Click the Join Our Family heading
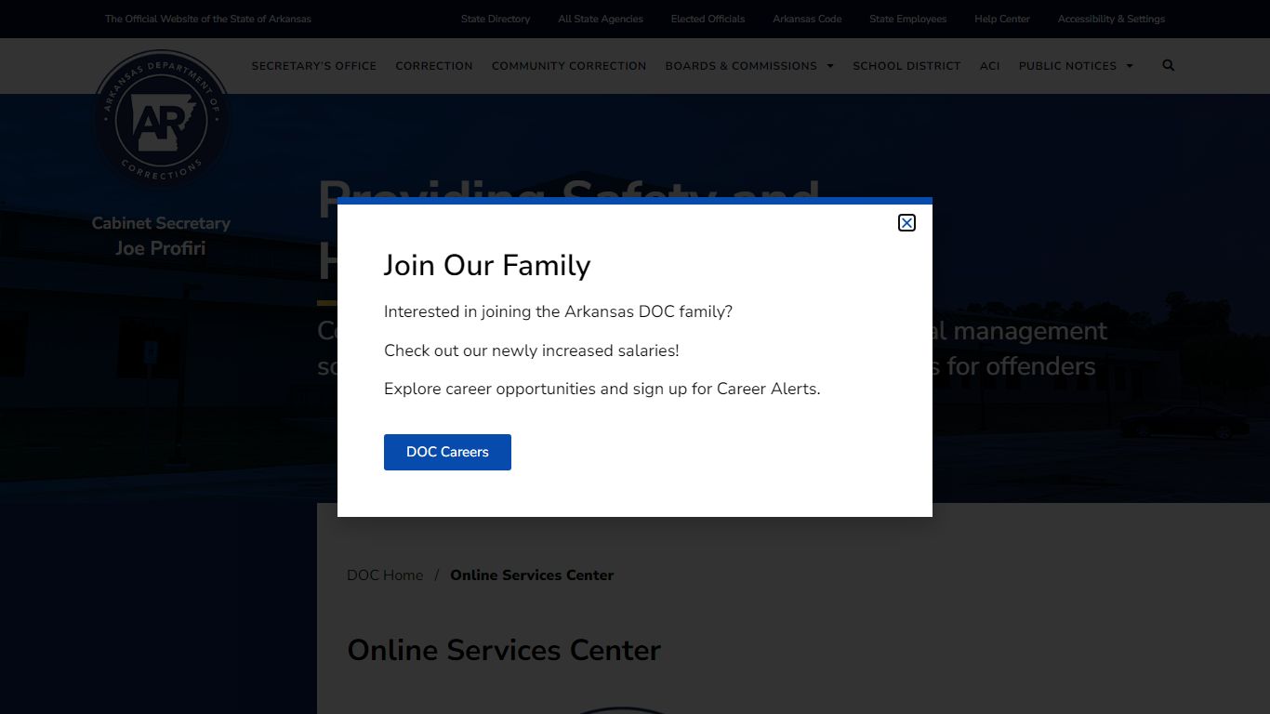 (x=487, y=265)
